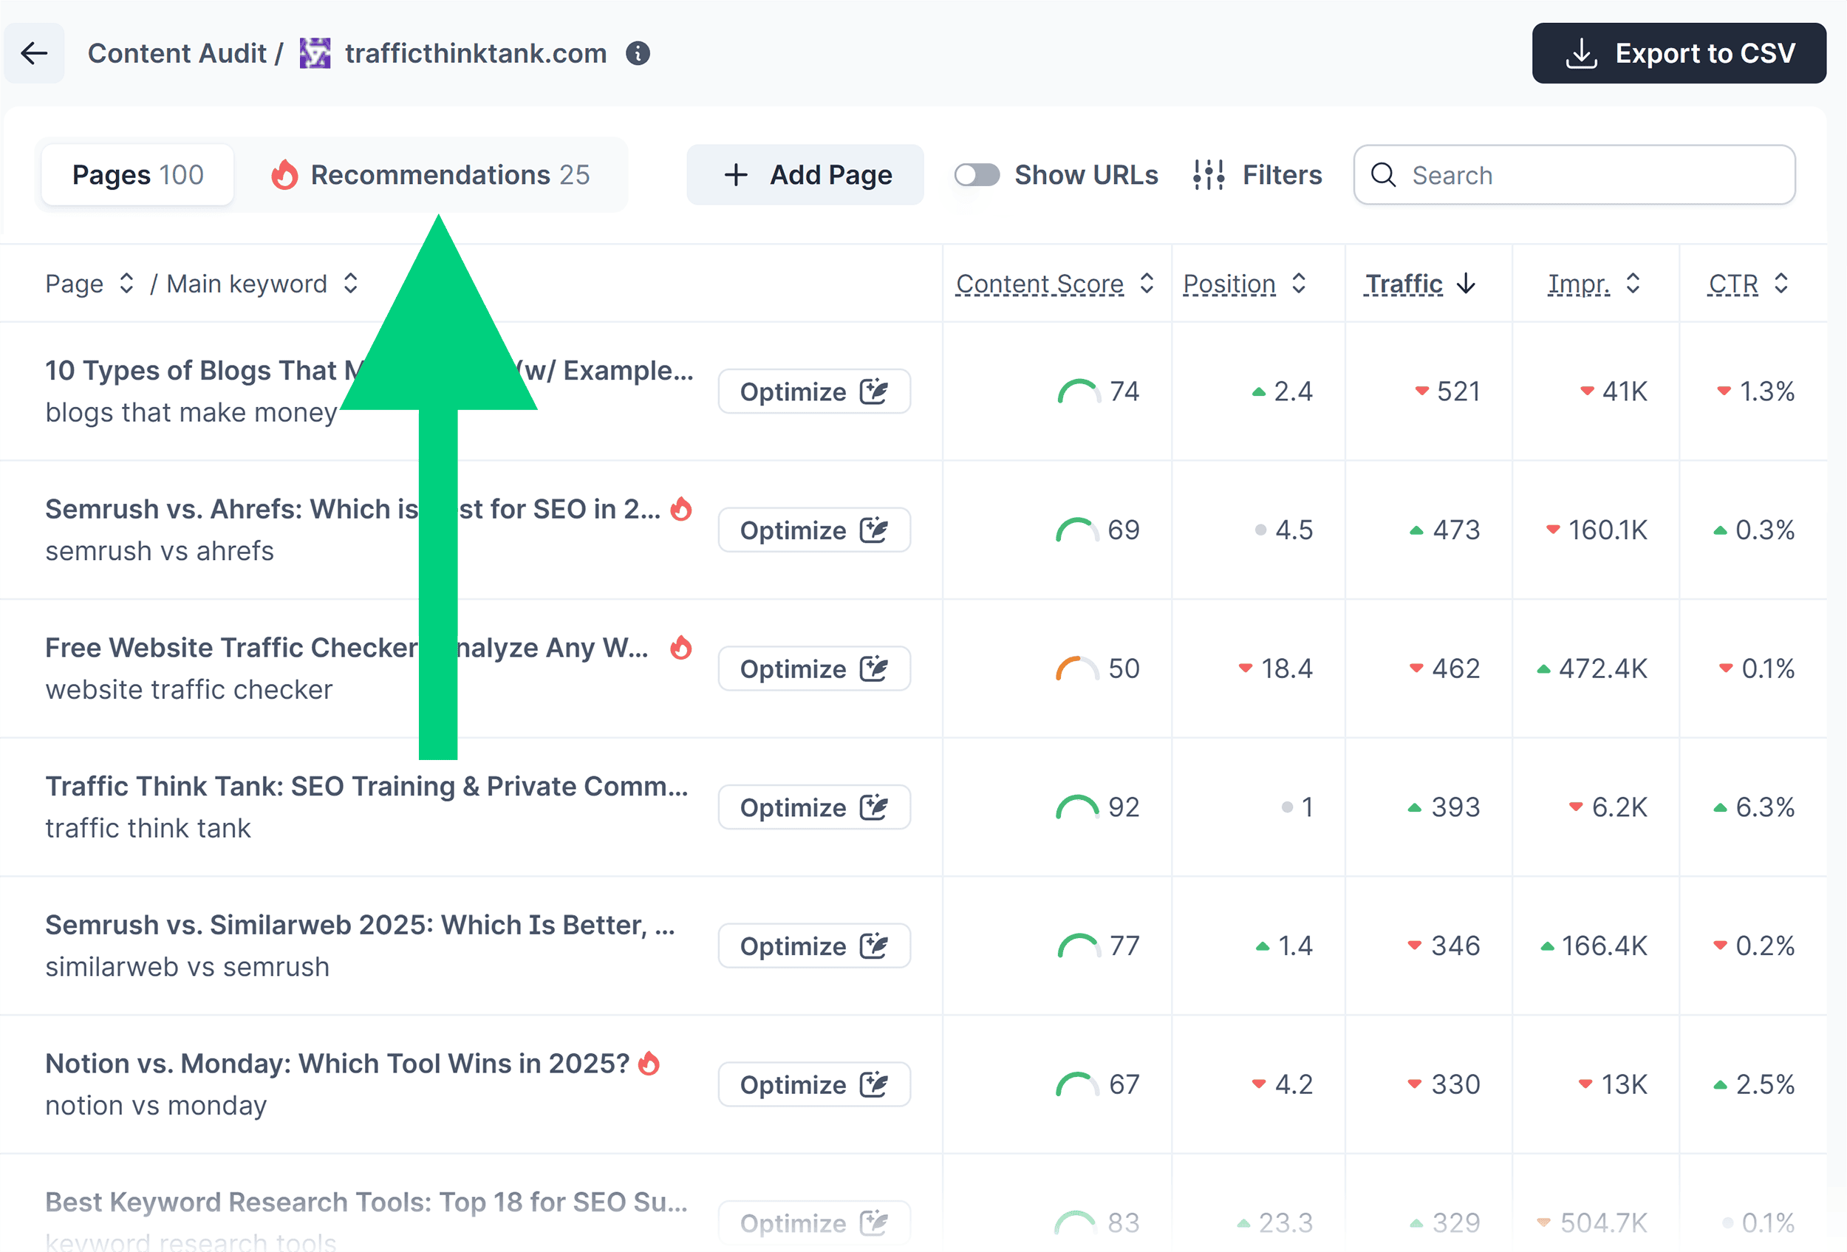The height and width of the screenshot is (1252, 1847).
Task: Click the keyword 'traffic think tank'
Action: point(148,828)
